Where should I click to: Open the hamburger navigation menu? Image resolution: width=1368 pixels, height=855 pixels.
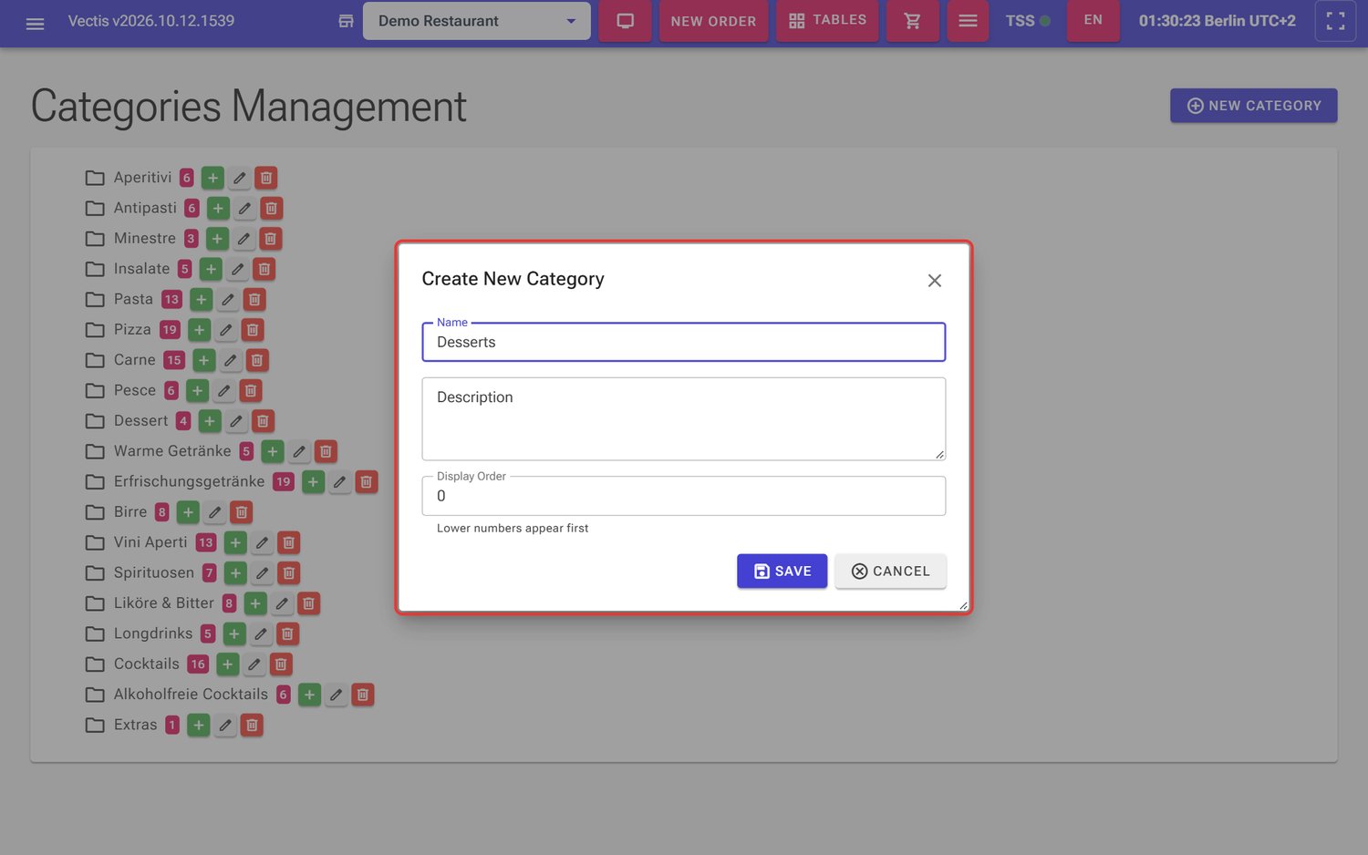(35, 22)
